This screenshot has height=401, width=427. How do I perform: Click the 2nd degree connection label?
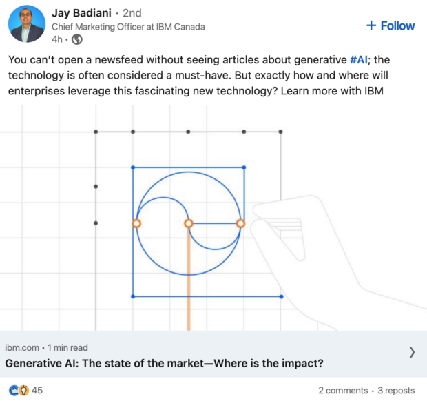(132, 12)
